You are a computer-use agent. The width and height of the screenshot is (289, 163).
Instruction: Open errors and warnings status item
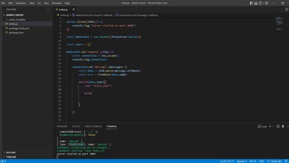click(4, 161)
